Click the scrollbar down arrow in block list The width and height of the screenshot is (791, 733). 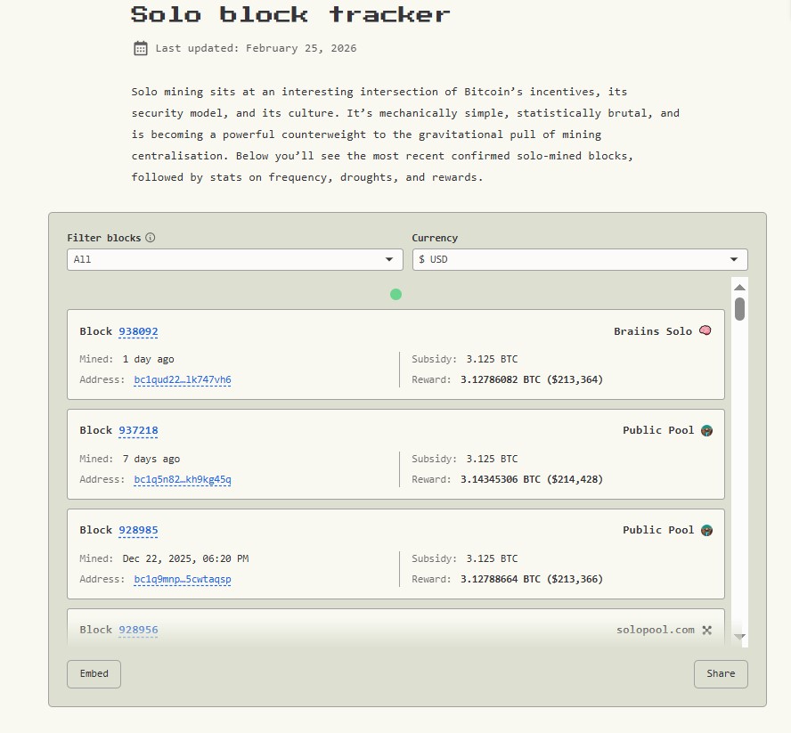point(739,636)
